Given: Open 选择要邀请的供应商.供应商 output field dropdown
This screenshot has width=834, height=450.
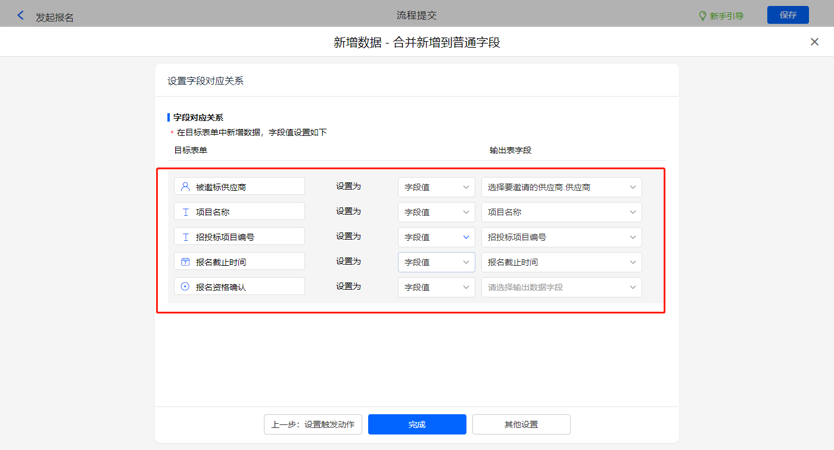Looking at the screenshot, I should point(561,187).
